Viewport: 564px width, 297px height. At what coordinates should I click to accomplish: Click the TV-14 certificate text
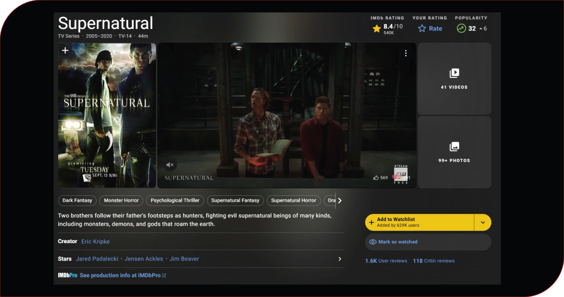click(125, 36)
